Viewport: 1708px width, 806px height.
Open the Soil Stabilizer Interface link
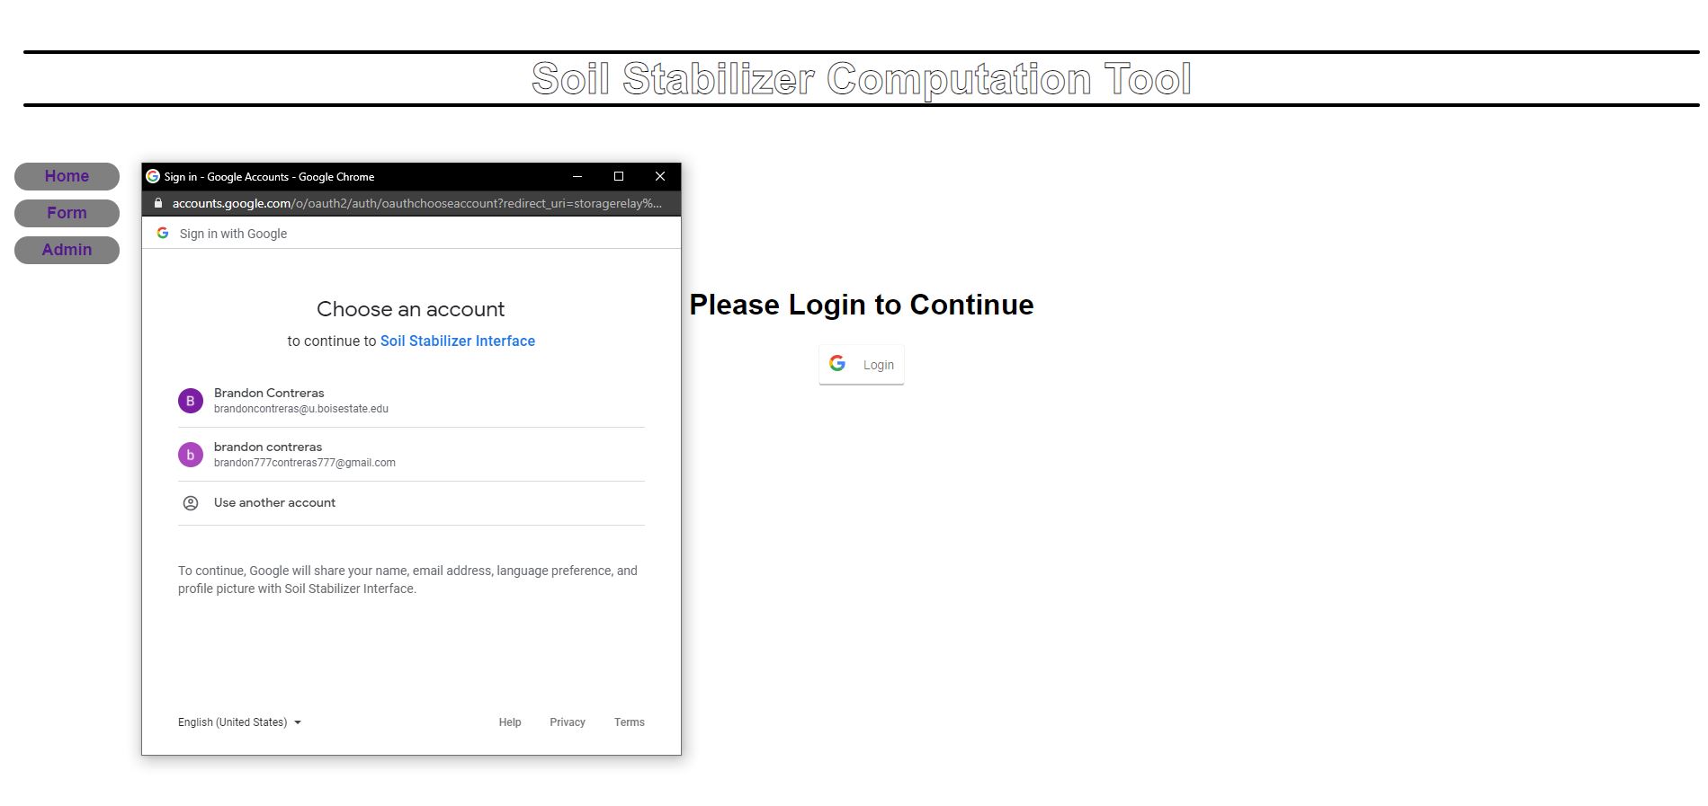tap(457, 341)
